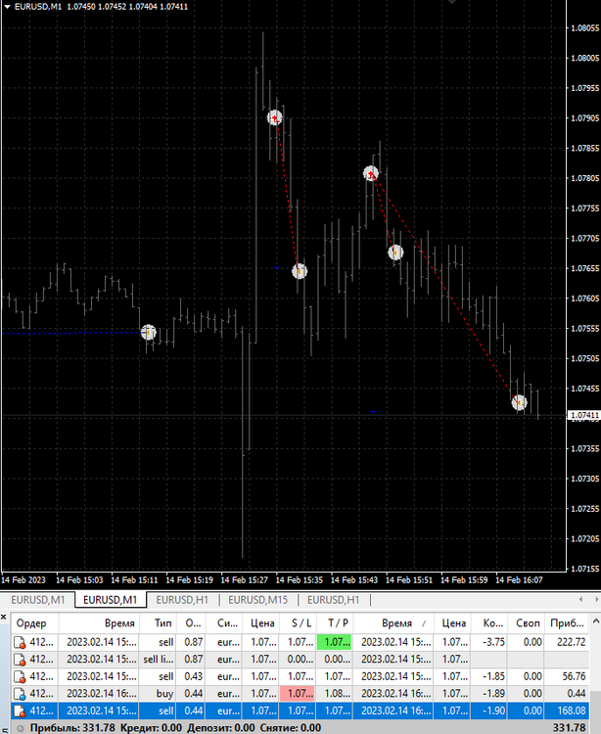The height and width of the screenshot is (734, 601).
Task: Click the green-highlighted T/P cell
Action: pos(335,642)
